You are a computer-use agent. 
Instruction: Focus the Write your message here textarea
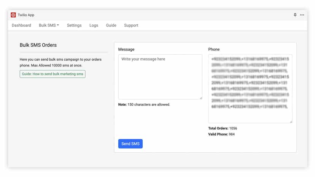tap(160, 77)
